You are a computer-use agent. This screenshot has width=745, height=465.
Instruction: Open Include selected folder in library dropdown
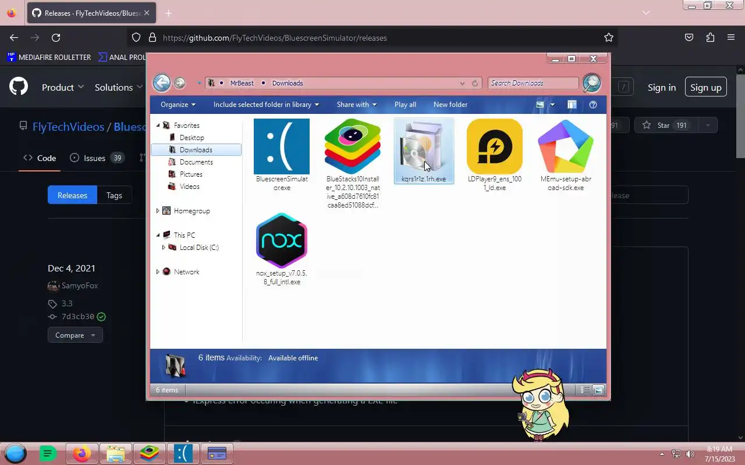266,105
